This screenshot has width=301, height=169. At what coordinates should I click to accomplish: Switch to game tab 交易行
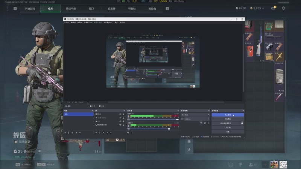point(111,8)
